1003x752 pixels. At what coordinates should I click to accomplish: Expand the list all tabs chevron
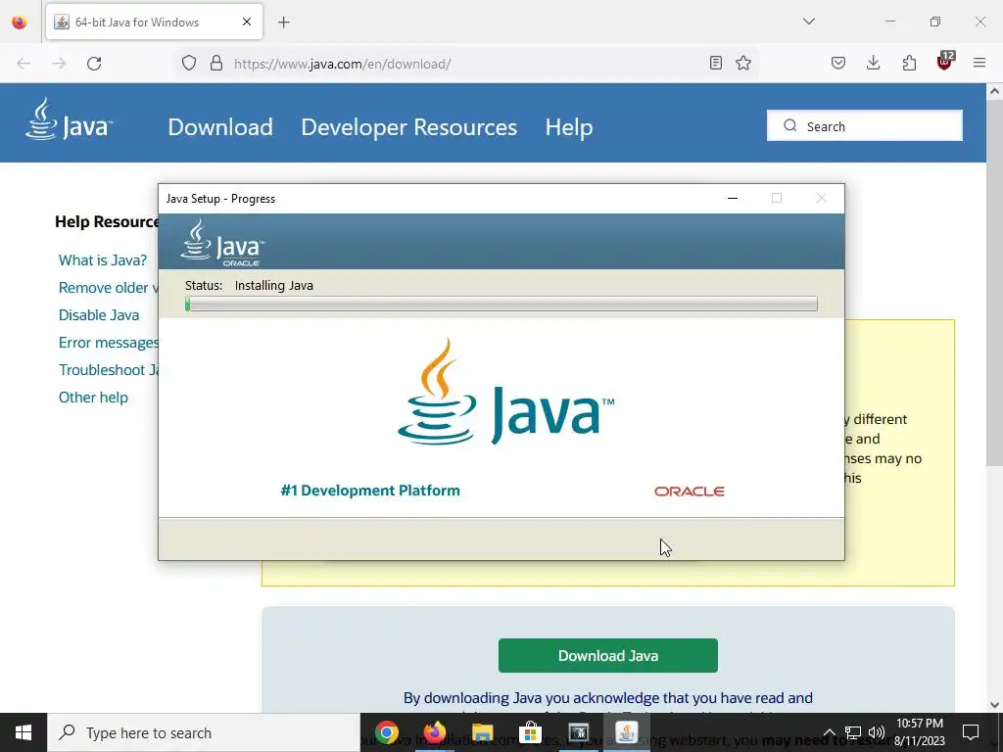click(808, 22)
